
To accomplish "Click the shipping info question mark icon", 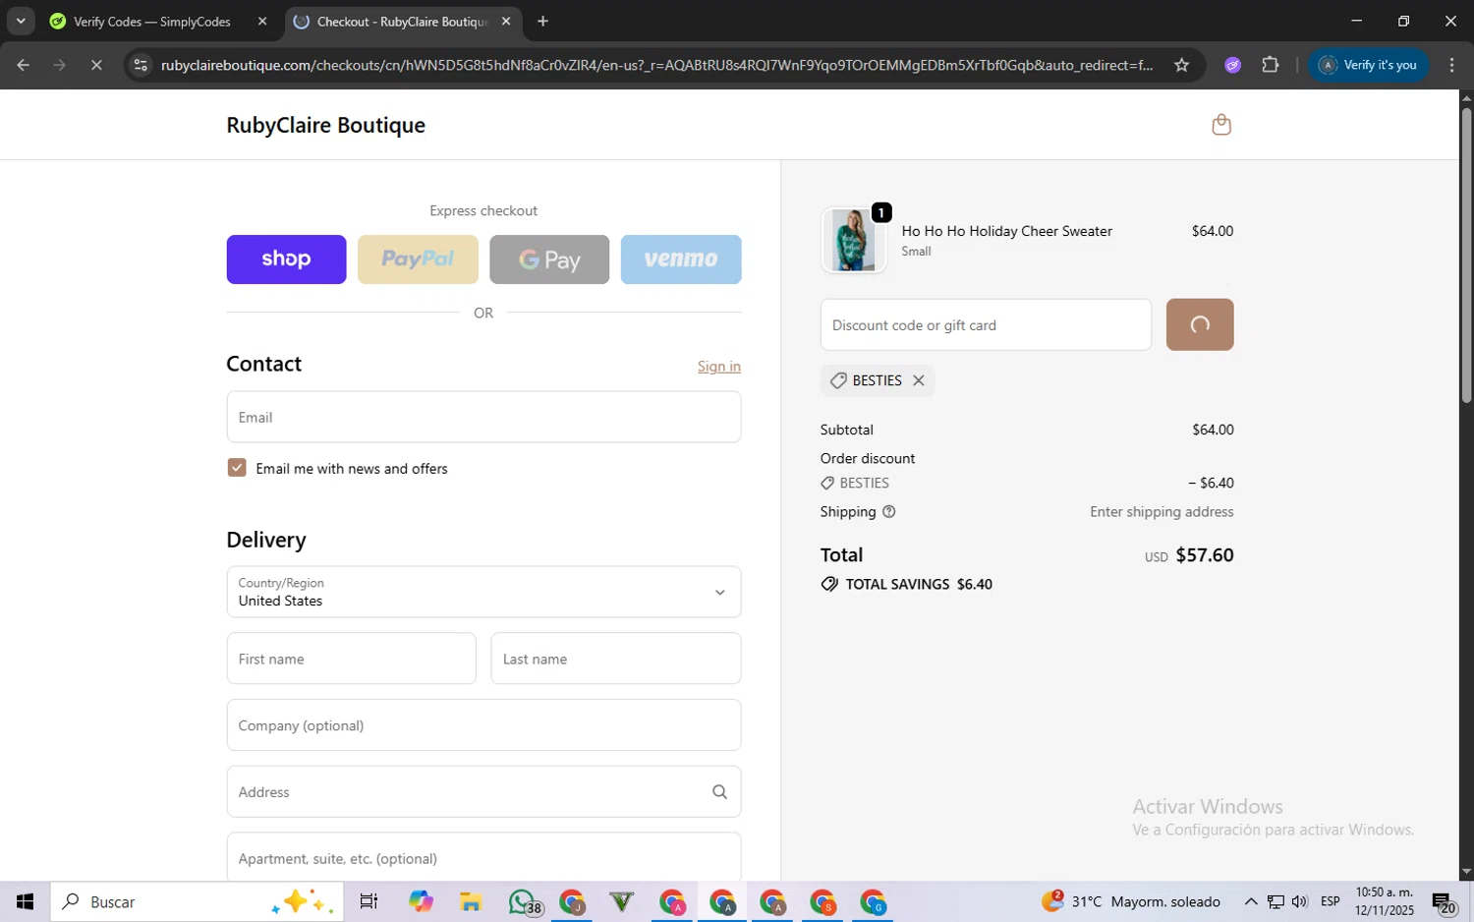I will (x=889, y=512).
